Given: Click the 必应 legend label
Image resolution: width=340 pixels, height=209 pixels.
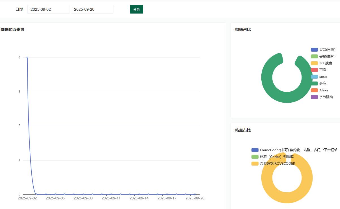Looking at the screenshot, I should tap(323, 83).
